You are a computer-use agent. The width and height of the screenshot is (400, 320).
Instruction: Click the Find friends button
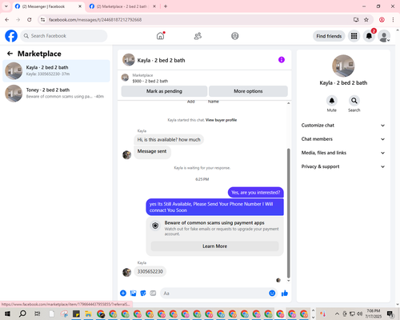click(329, 36)
